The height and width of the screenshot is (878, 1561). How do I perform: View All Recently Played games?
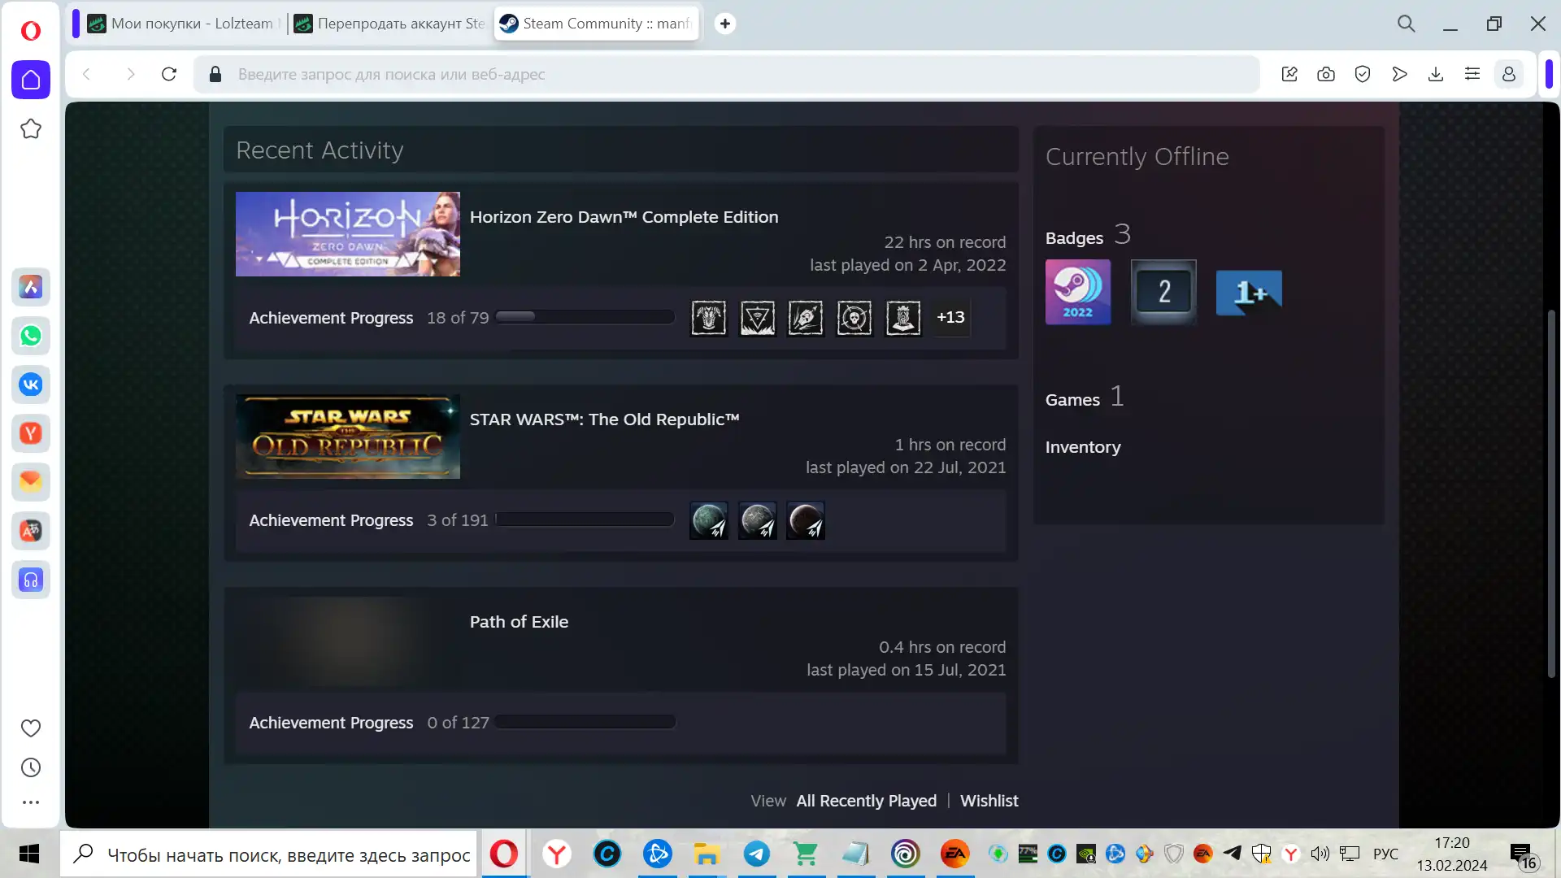[867, 801]
